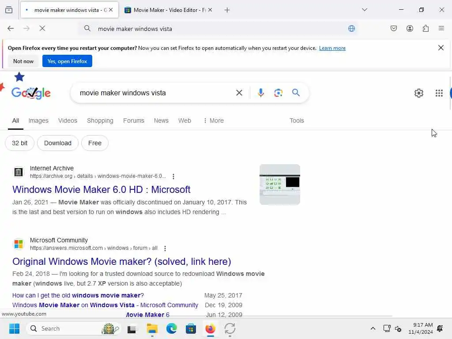Click the Learn more link
The width and height of the screenshot is (452, 339).
[x=332, y=48]
